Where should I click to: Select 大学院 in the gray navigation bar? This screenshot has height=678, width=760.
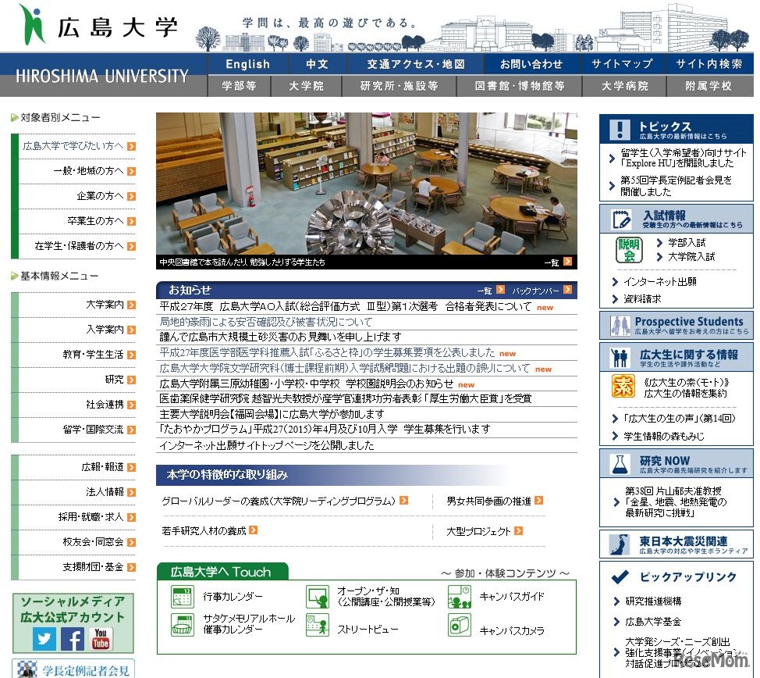tap(306, 86)
